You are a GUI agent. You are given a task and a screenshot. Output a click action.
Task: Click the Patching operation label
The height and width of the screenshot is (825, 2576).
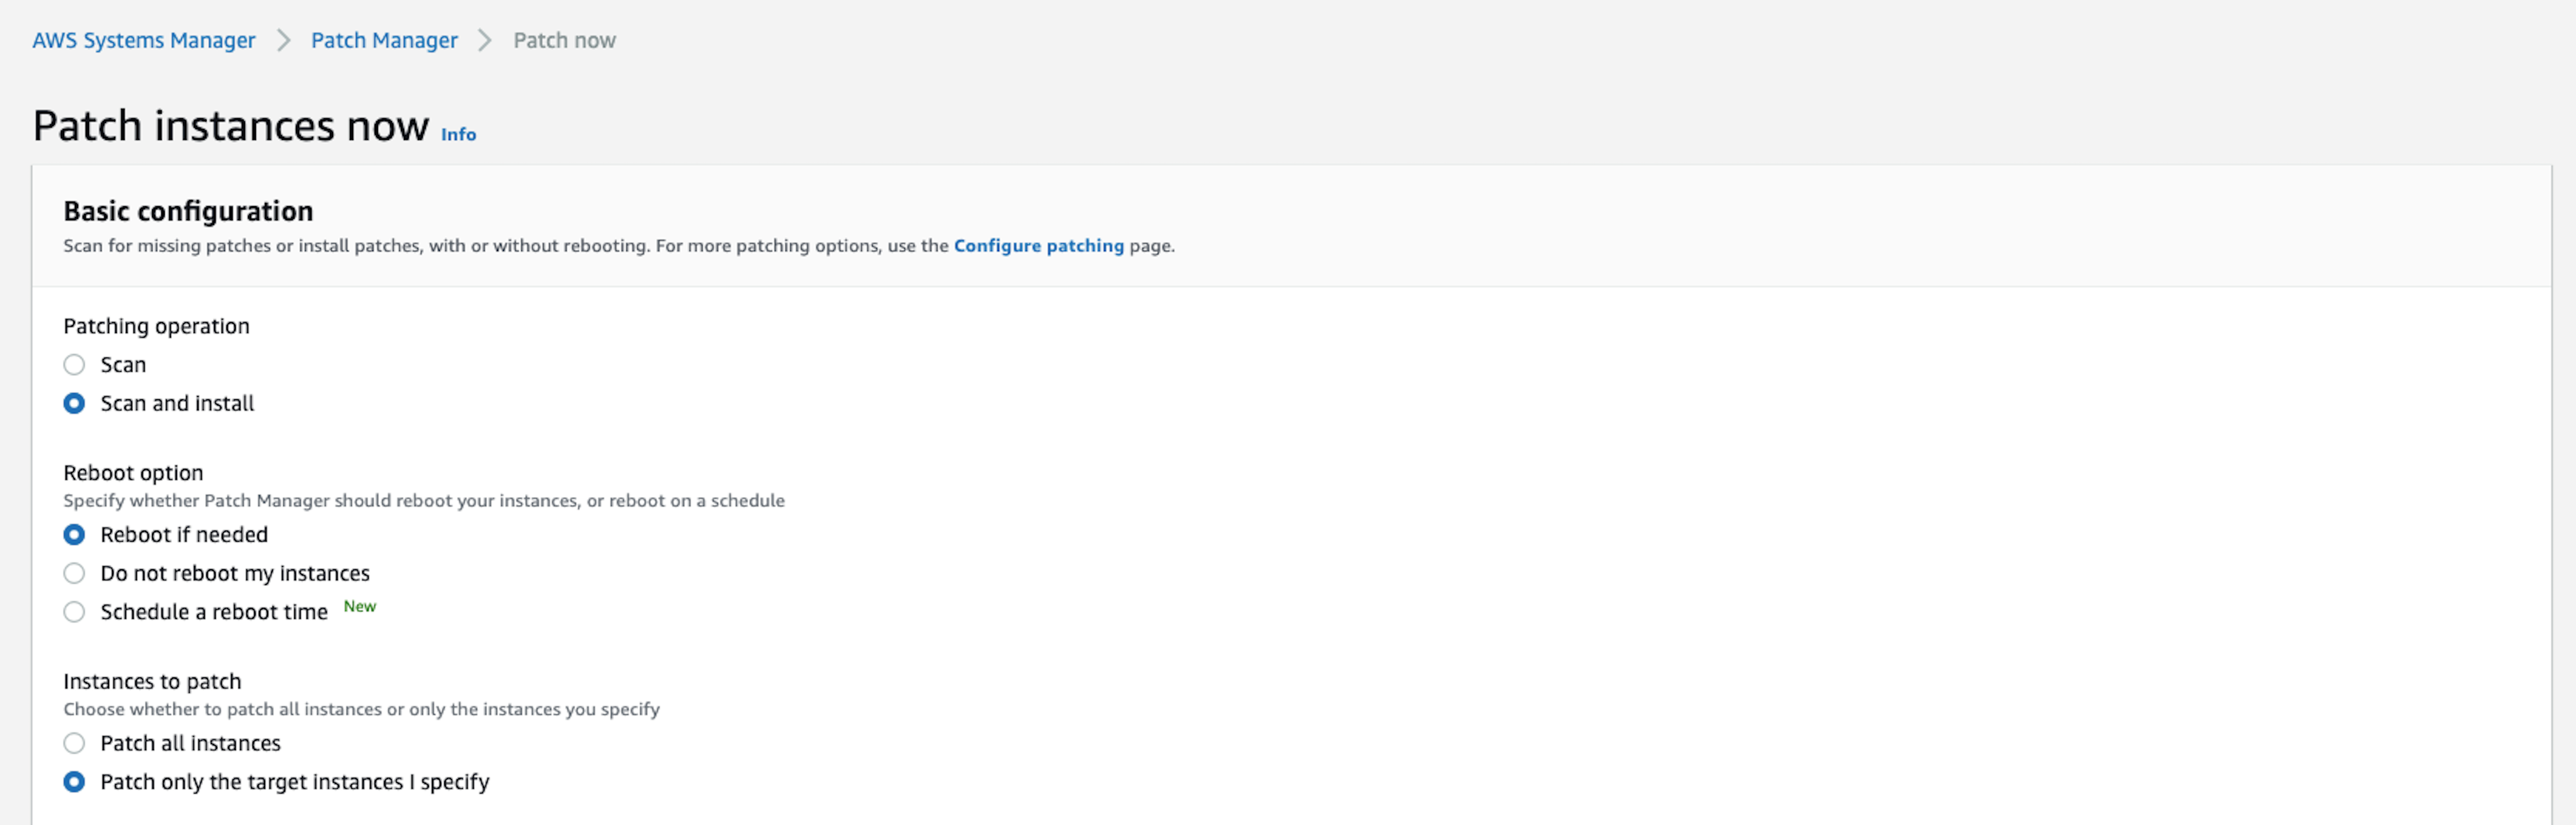click(x=156, y=326)
